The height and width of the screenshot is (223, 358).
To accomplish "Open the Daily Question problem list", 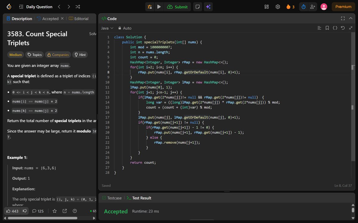I will (x=36, y=7).
